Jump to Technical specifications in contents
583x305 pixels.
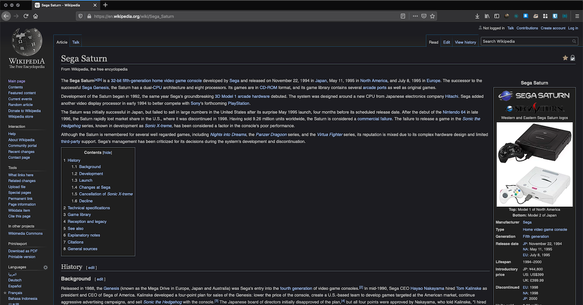[89, 208]
